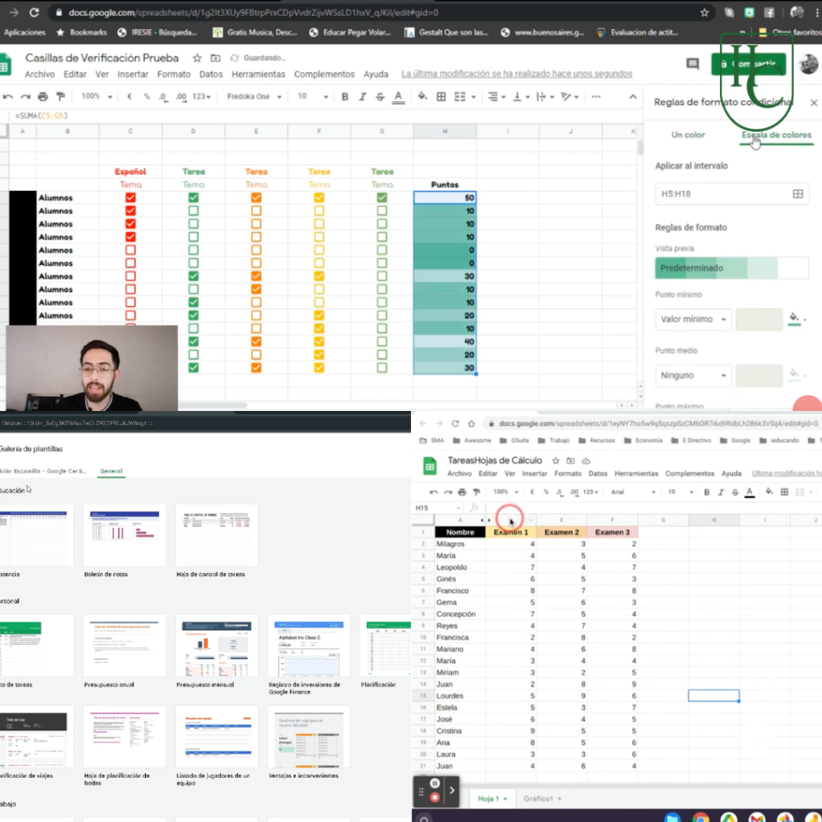This screenshot has height=822, width=822.
Task: Pause the screen recording
Action: click(x=435, y=783)
